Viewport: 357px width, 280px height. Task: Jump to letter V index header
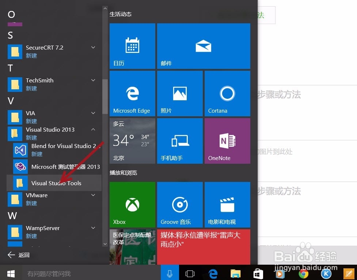click(11, 101)
